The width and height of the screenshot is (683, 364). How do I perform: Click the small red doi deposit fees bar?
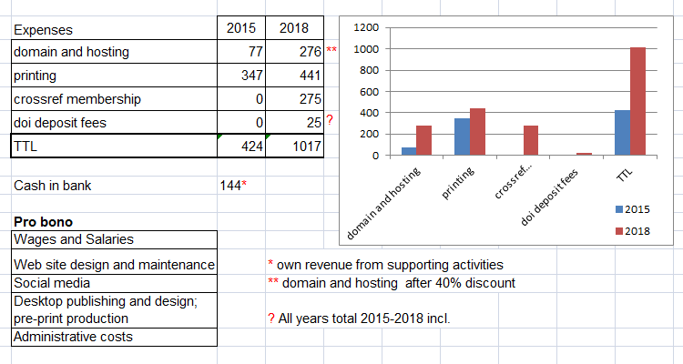(584, 154)
